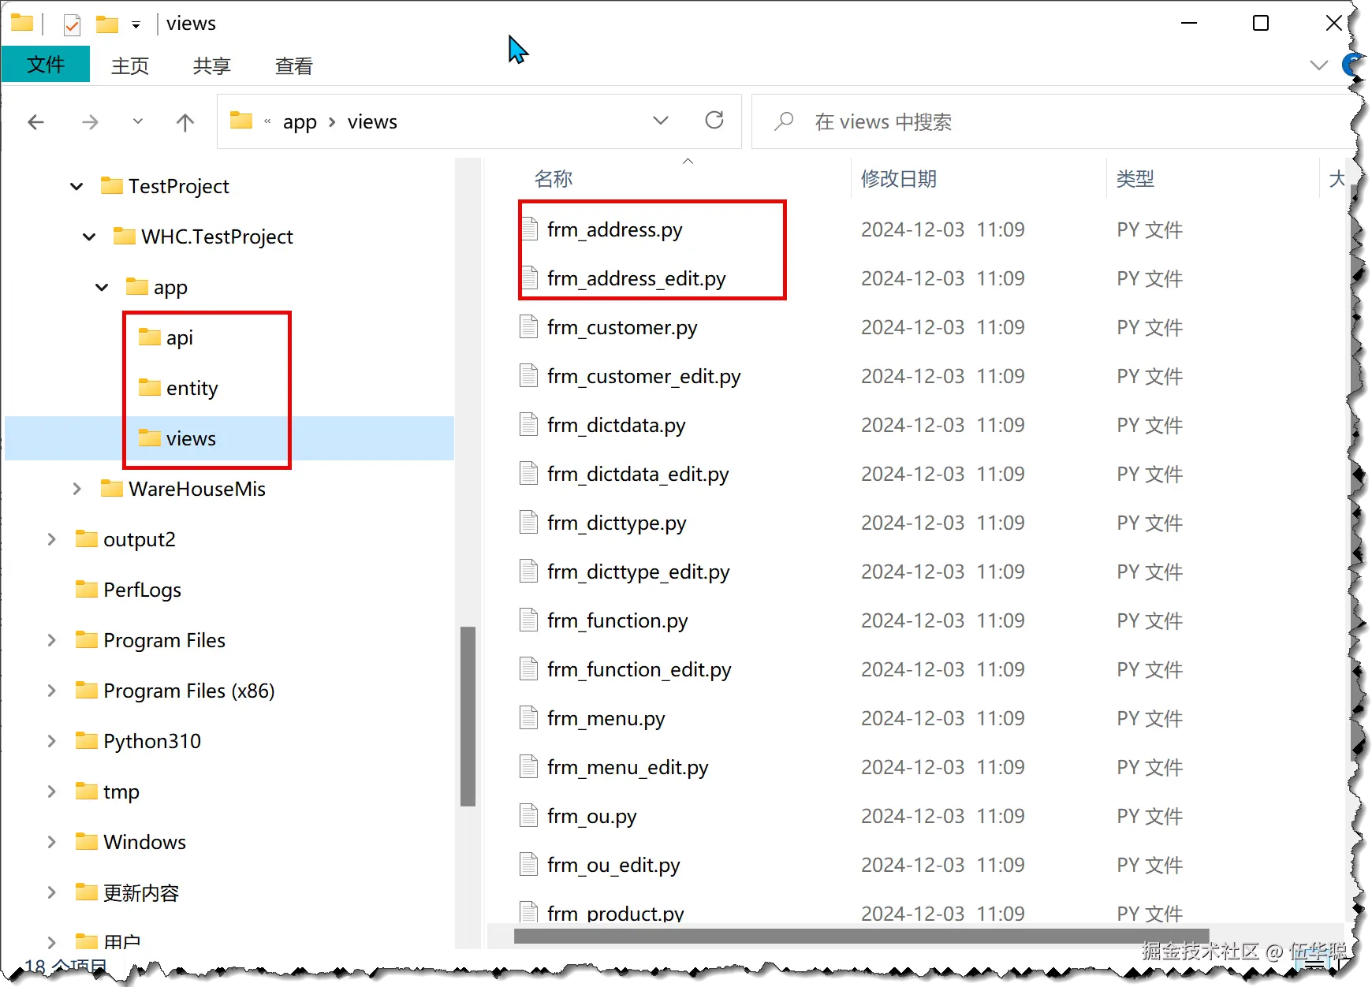Click the search box for views
The height and width of the screenshot is (987, 1372).
pyautogui.click(x=1053, y=121)
